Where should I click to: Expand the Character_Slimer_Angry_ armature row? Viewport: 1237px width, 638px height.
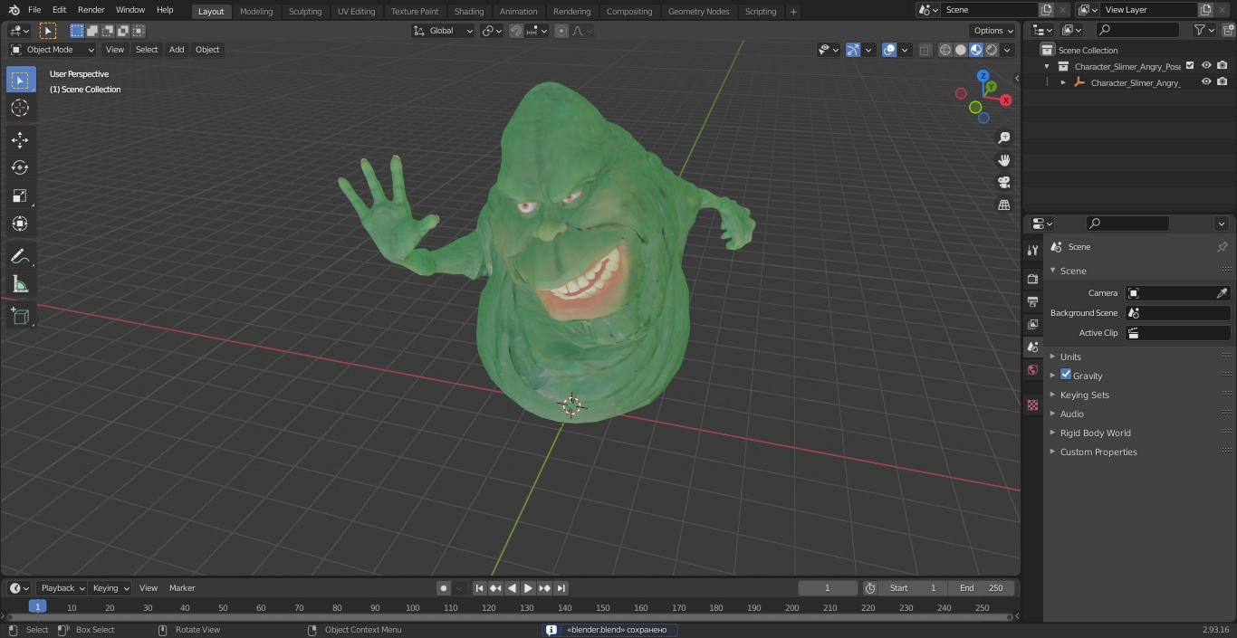(1063, 82)
